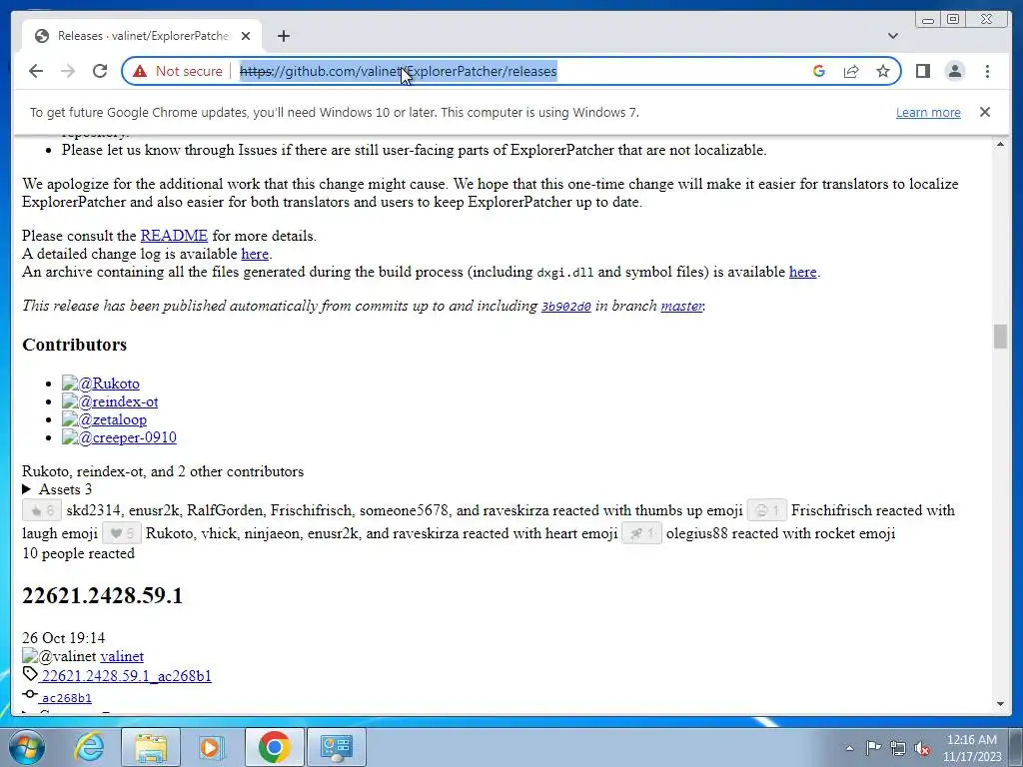Click the laugh reaction button
Viewport: 1023px width, 767px height.
[x=766, y=510]
